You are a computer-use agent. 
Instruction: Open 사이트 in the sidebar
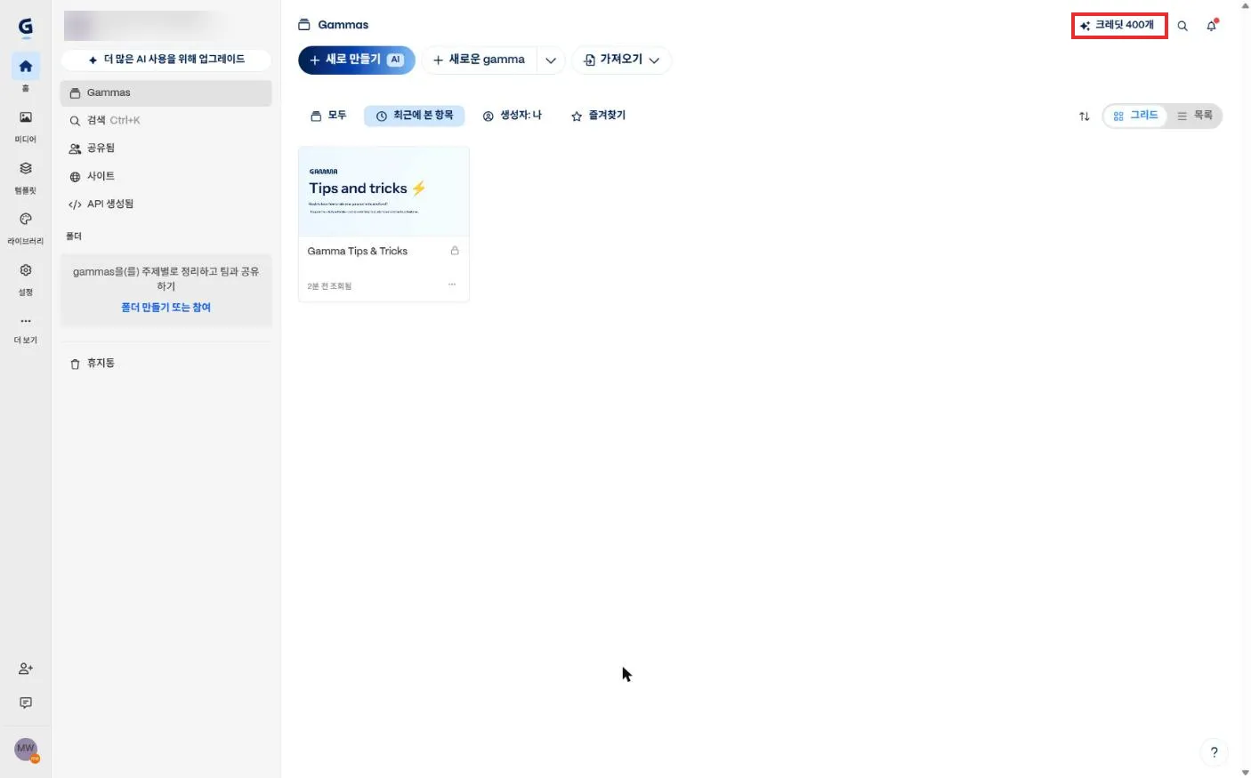166,176
